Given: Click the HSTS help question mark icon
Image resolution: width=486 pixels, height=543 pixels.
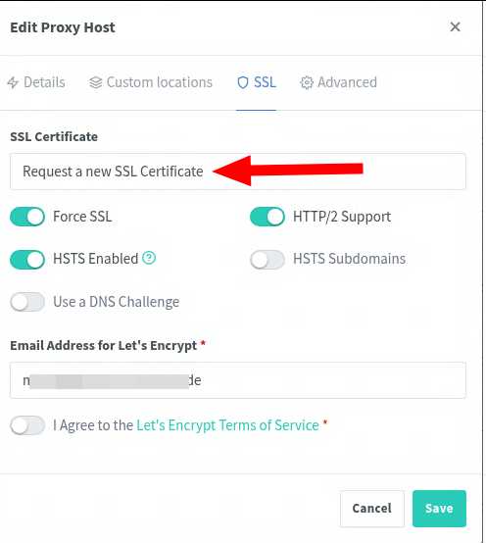Looking at the screenshot, I should point(149,258).
